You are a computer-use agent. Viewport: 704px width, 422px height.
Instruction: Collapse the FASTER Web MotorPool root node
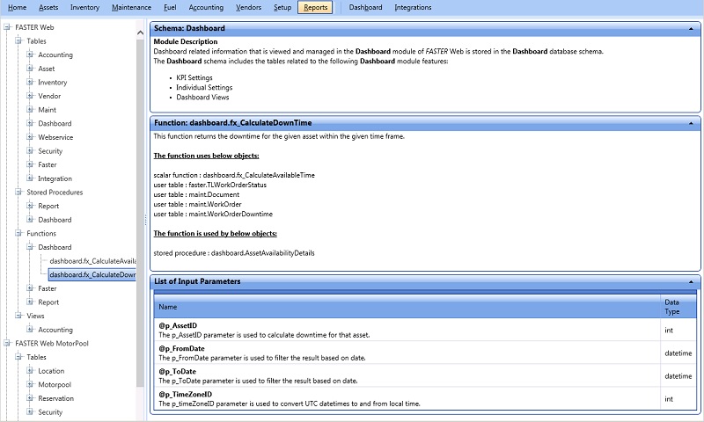[7, 344]
